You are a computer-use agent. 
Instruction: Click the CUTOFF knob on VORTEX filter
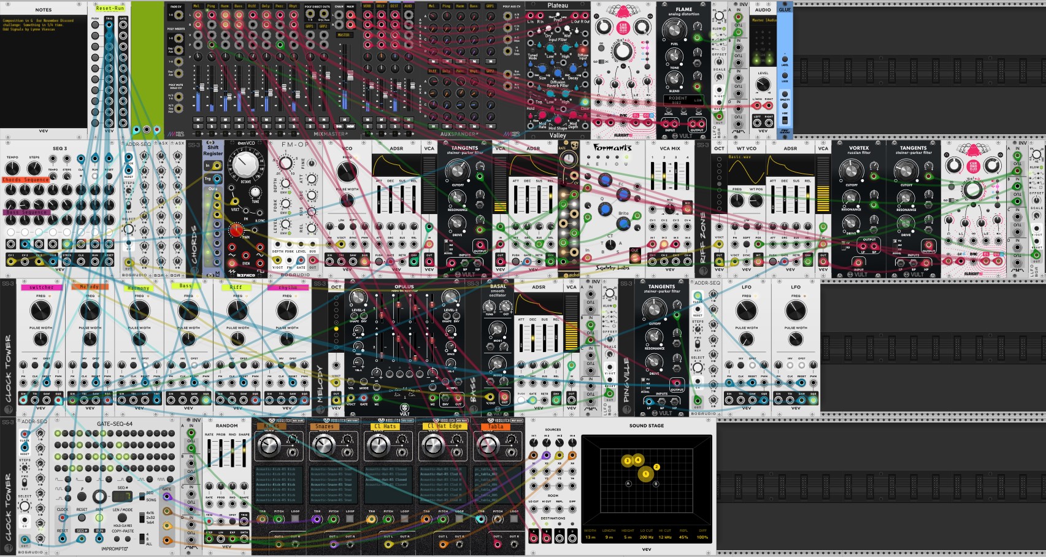[x=851, y=171]
